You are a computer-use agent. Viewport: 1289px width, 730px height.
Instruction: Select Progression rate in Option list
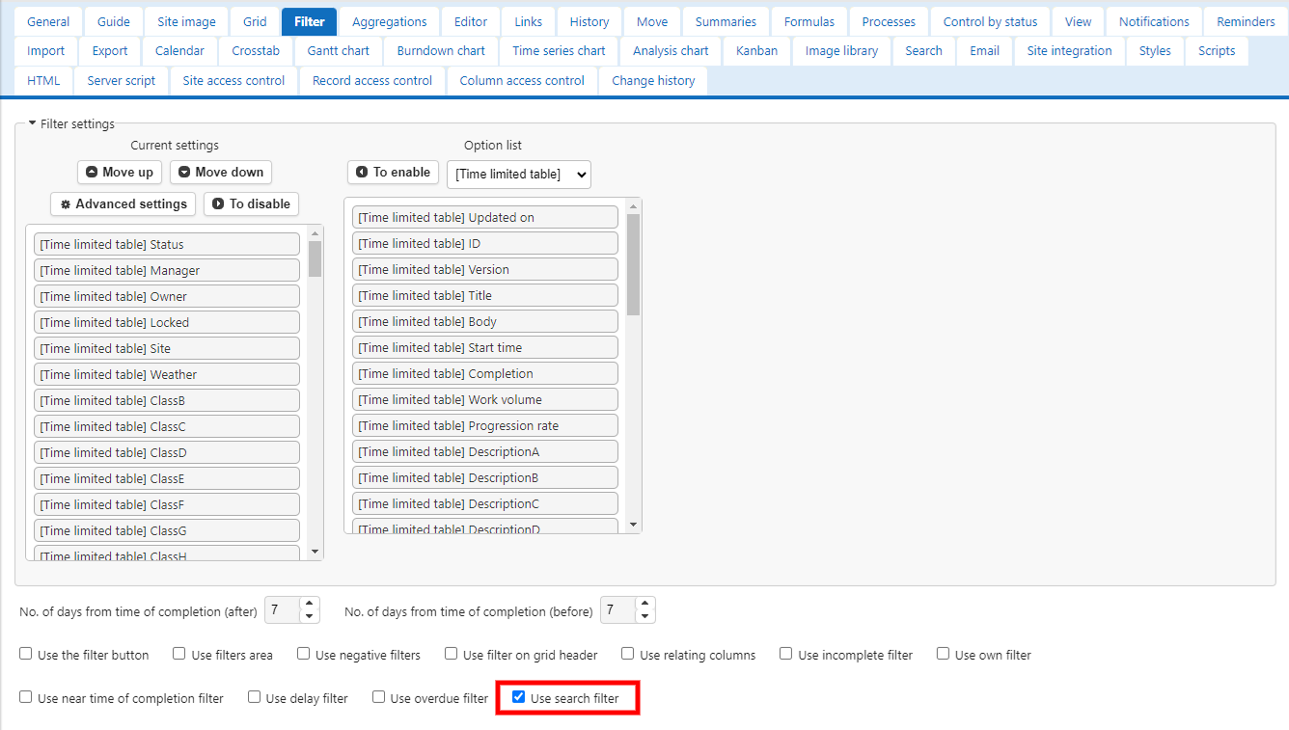click(x=485, y=425)
